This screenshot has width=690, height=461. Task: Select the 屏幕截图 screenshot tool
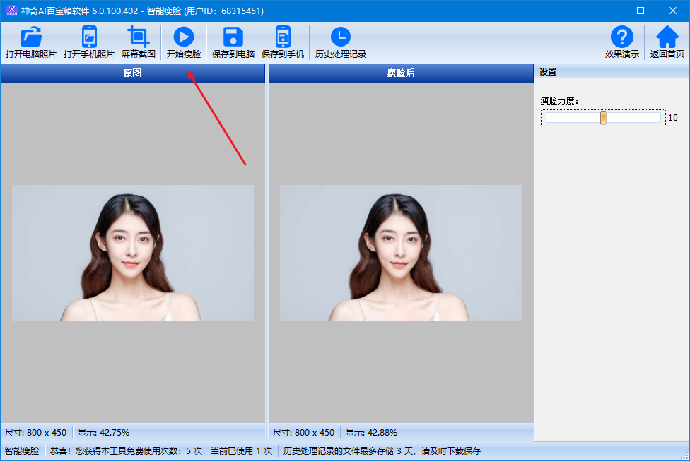(x=139, y=37)
